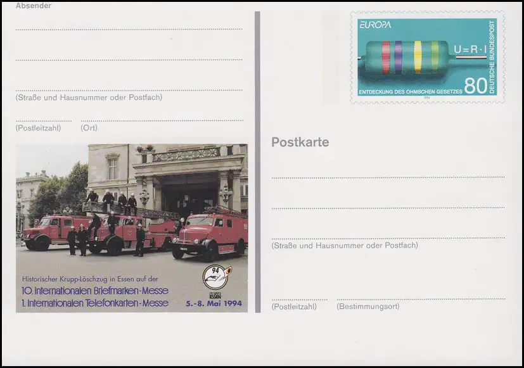Click the first sender dotted line

coord(129,29)
